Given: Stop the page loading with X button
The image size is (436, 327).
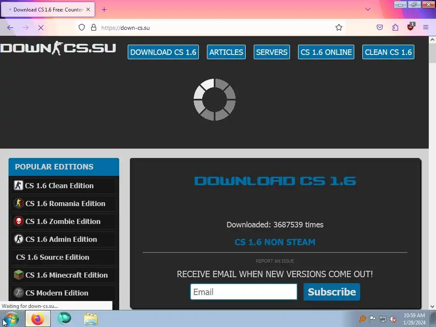Looking at the screenshot, I should [41, 28].
